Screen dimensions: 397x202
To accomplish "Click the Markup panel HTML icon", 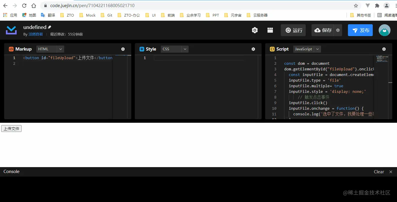I will [12, 49].
